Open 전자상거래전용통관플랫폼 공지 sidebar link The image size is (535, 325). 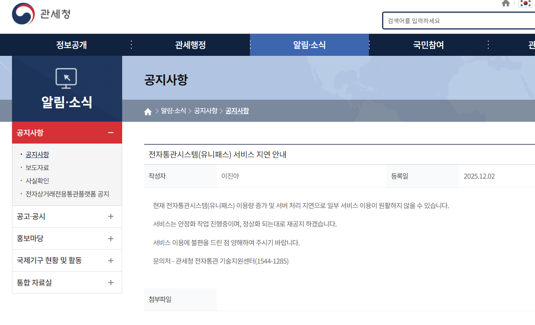click(67, 194)
